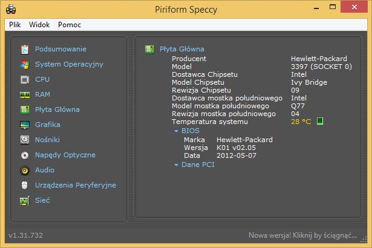Open the Grafika section

tap(47, 125)
